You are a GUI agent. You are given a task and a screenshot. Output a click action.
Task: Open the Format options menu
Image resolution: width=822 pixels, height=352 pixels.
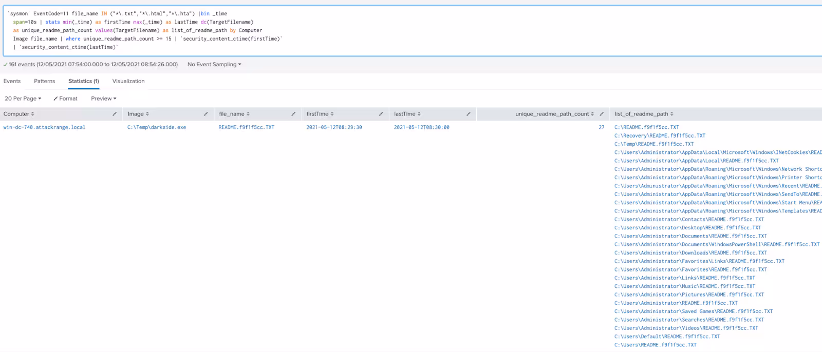(66, 99)
